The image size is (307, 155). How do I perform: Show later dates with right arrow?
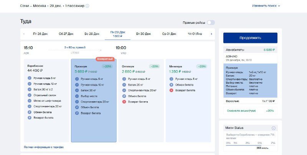pyautogui.click(x=211, y=34)
